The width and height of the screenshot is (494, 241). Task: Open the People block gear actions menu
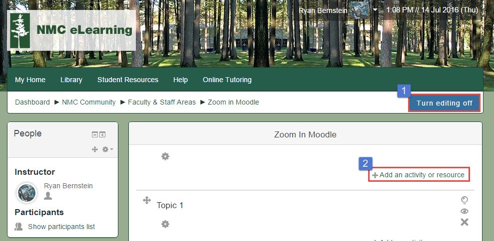107,149
